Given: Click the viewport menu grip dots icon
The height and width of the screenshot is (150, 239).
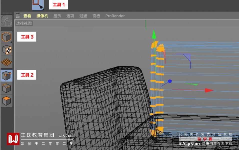Looking at the screenshot, I should click(x=18, y=15).
